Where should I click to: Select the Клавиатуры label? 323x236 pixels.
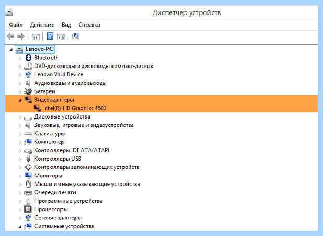[x=49, y=134]
